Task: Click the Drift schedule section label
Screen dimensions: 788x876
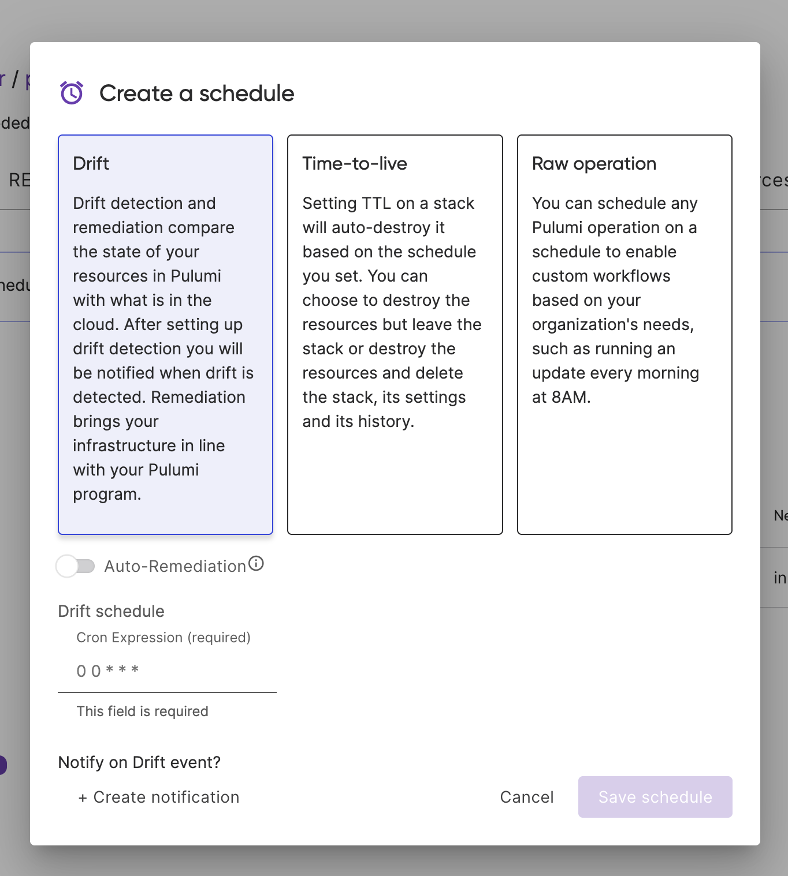Action: pyautogui.click(x=111, y=611)
